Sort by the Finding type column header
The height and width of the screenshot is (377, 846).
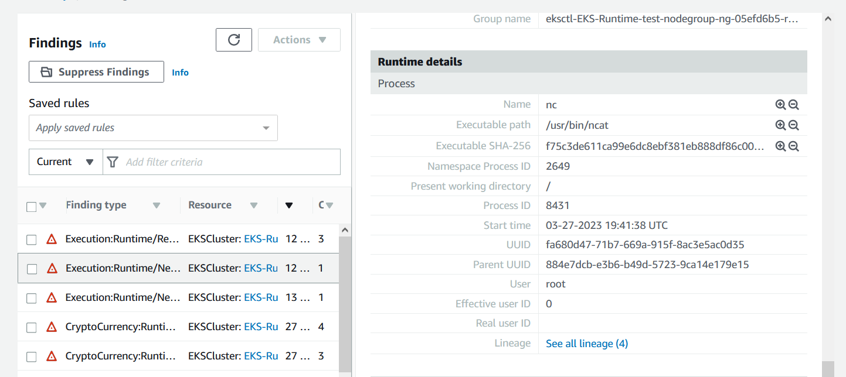96,205
